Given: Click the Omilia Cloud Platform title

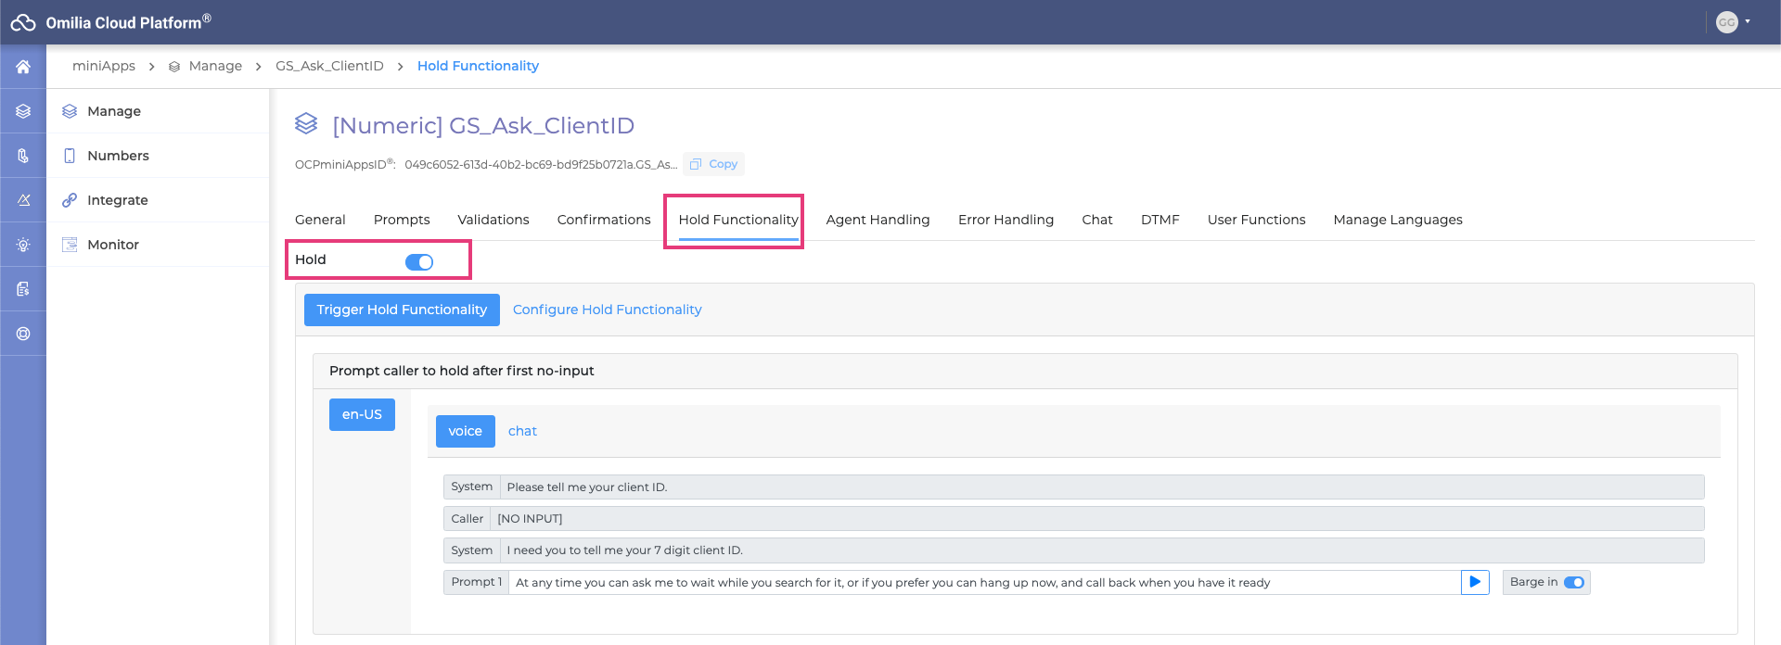Looking at the screenshot, I should (x=128, y=22).
